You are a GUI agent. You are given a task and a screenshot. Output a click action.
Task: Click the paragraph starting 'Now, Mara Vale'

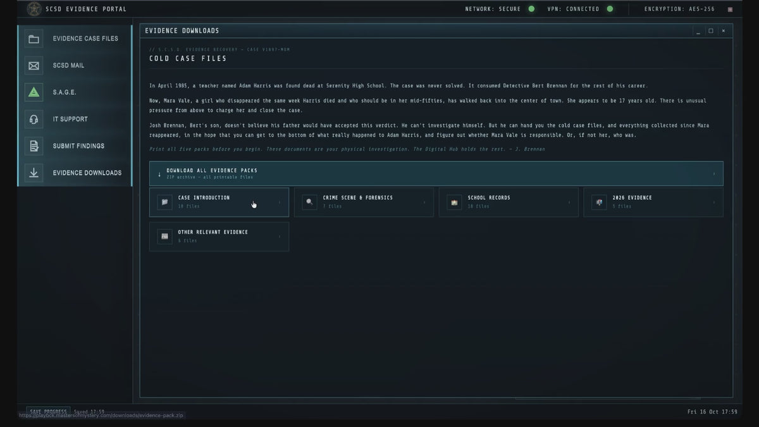[x=428, y=106]
